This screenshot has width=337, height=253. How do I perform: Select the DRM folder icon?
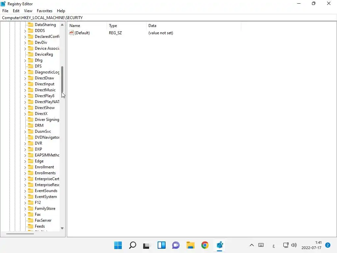pyautogui.click(x=31, y=126)
